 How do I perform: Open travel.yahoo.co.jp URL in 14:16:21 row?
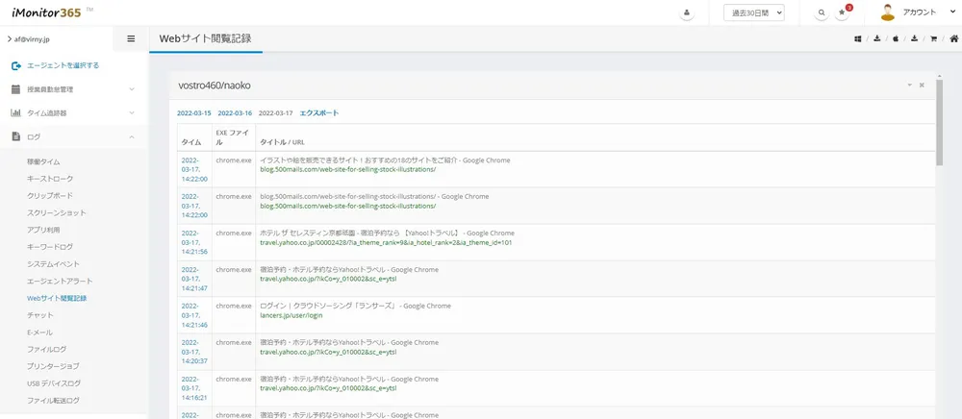(x=328, y=388)
